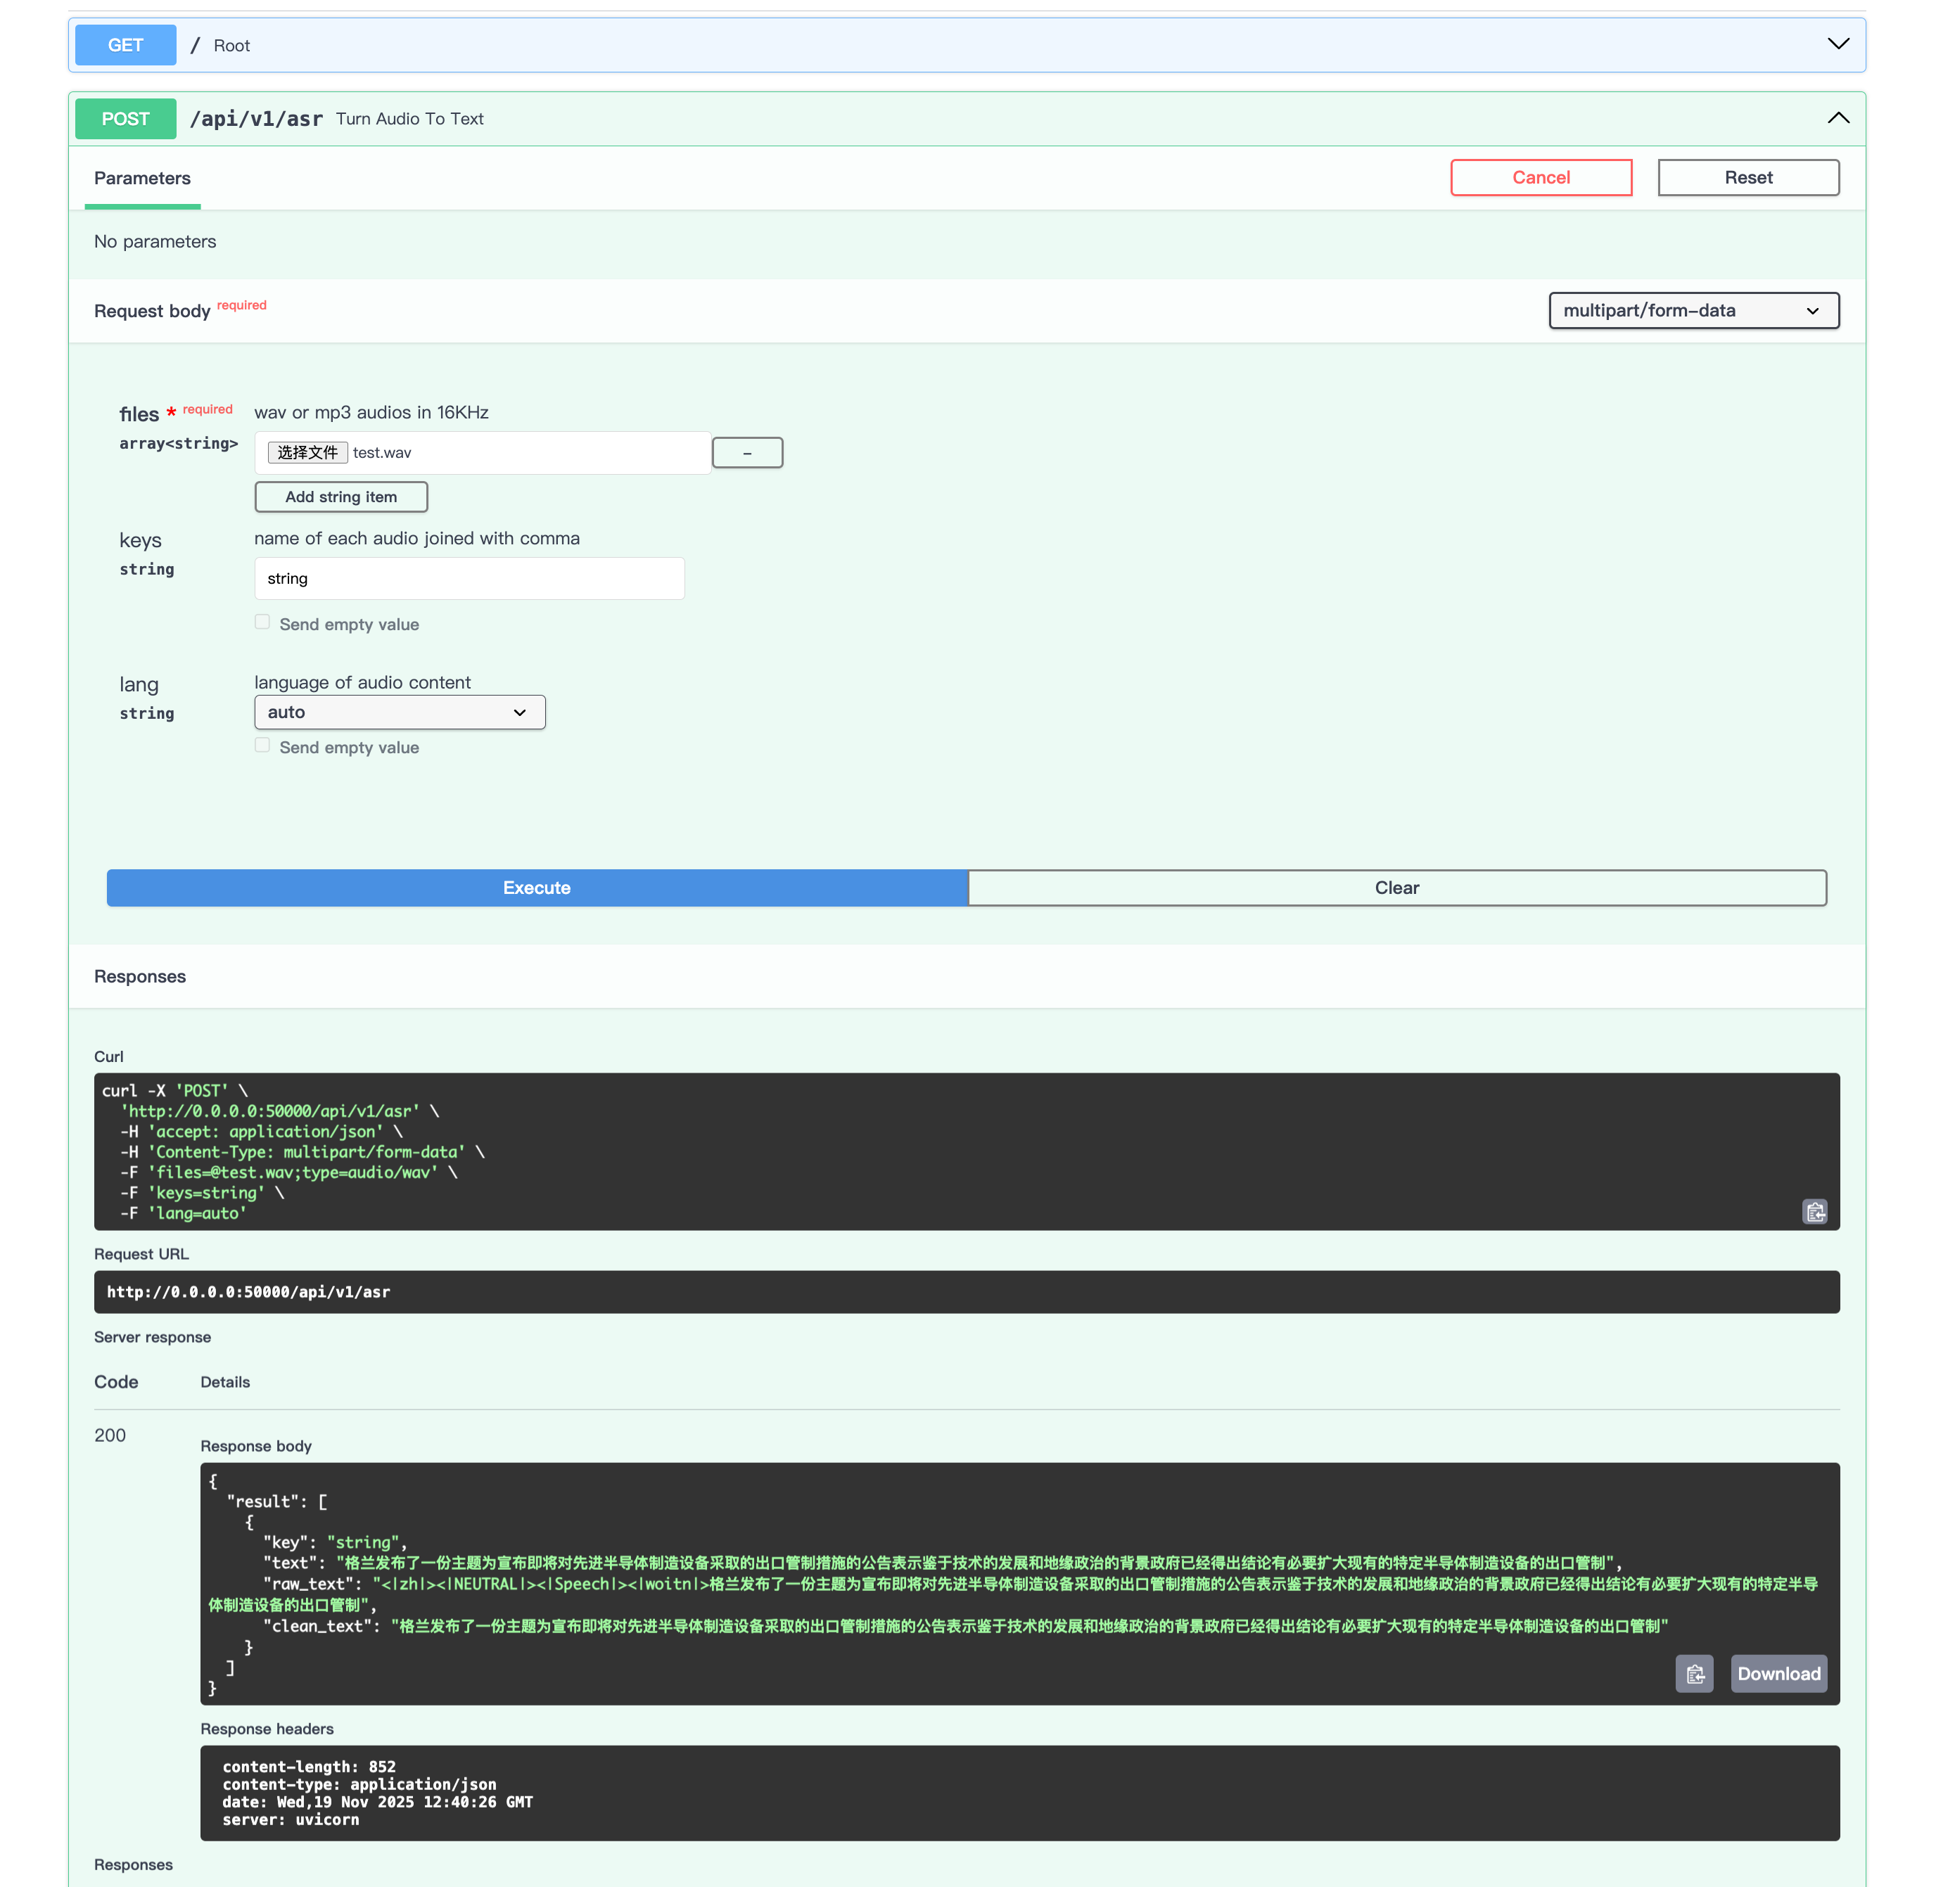Download the response body
1936x1887 pixels.
[1778, 1674]
